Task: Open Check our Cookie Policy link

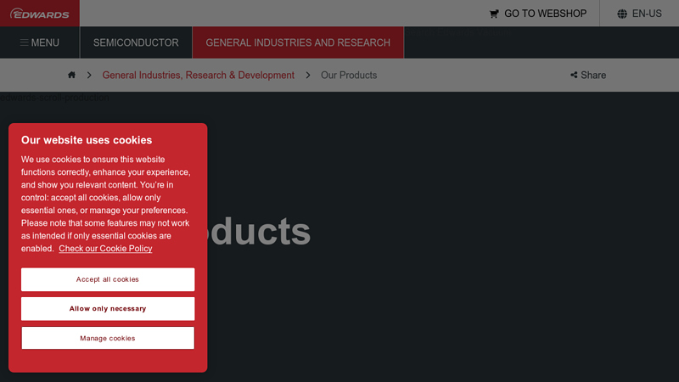Action: 105,249
